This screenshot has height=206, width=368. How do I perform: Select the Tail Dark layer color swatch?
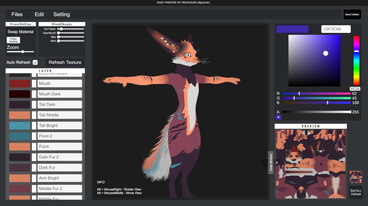pos(20,104)
